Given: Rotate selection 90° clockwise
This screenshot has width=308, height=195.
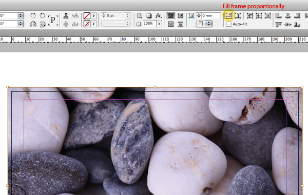Looking at the screenshot, I should pyautogui.click(x=33, y=15).
